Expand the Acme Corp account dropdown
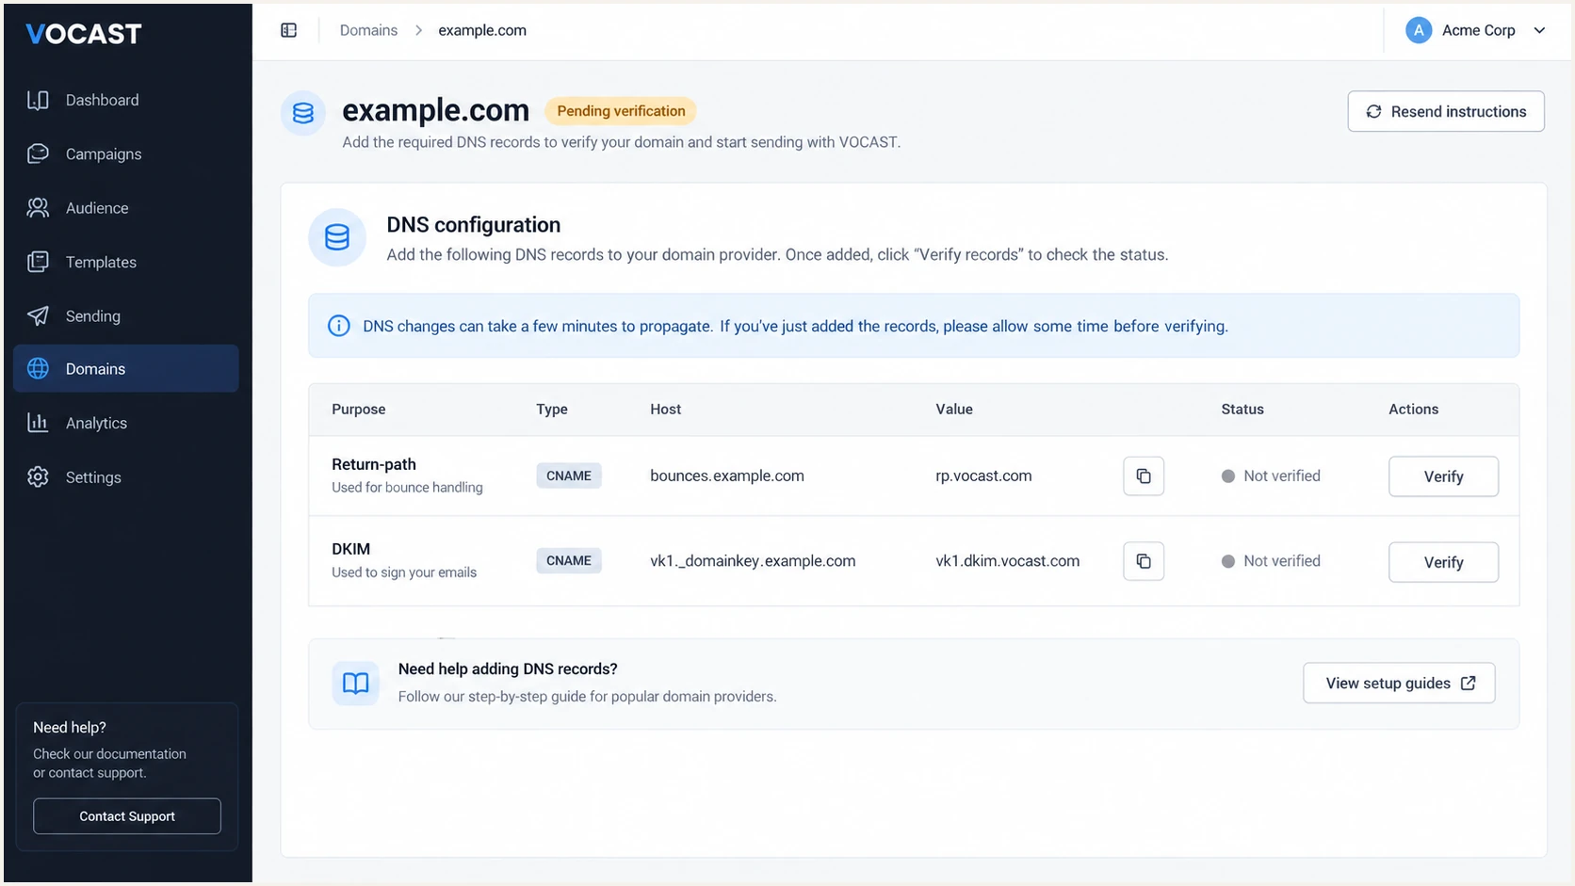This screenshot has height=886, width=1575. tap(1475, 30)
